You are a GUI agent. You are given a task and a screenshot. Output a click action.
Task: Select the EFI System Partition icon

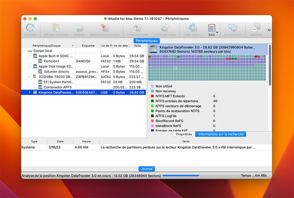point(40,82)
